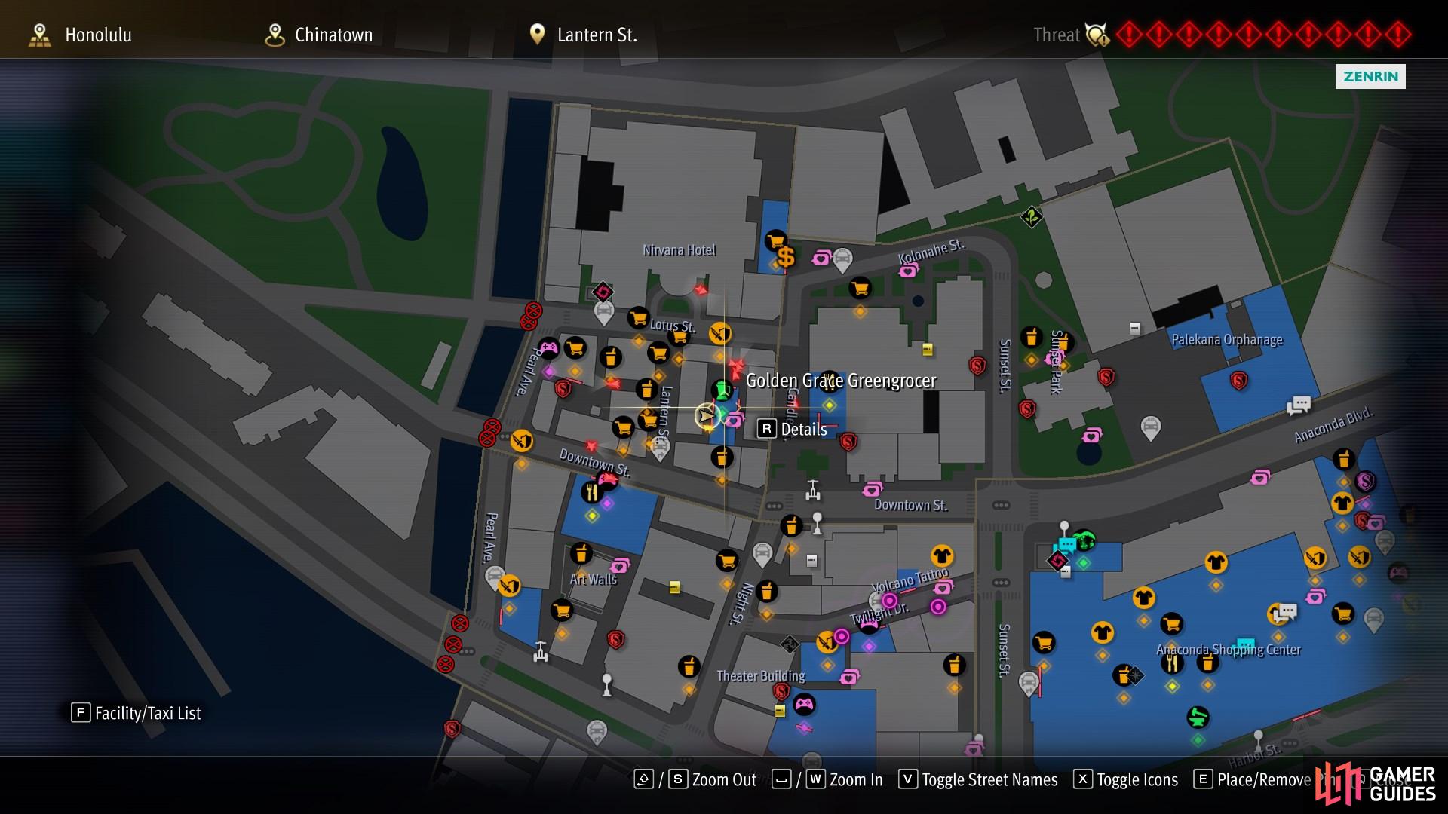Image resolution: width=1448 pixels, height=814 pixels.
Task: Select the fork-and-knife icon in Anaconda Shopping Center
Action: pos(1172,663)
